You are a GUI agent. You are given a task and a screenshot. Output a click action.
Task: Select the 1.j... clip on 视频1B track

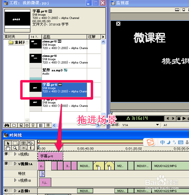[x=45, y=182]
